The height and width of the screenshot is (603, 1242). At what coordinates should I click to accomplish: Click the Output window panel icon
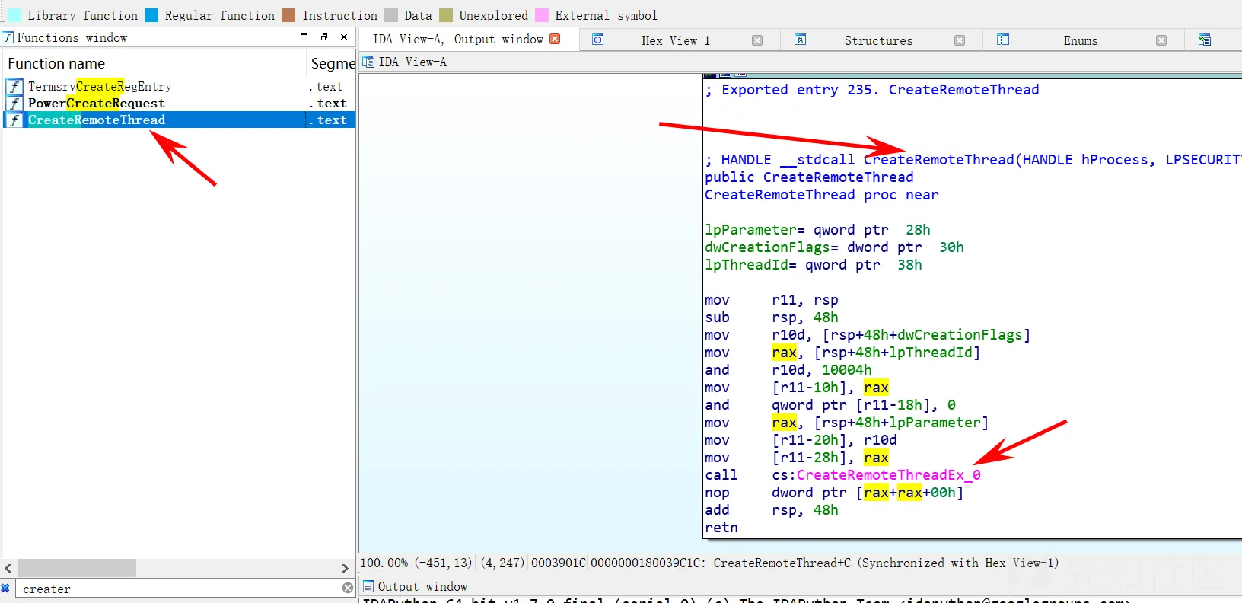point(368,586)
